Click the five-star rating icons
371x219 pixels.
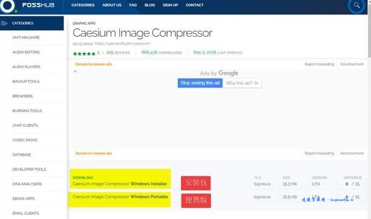tap(84, 54)
